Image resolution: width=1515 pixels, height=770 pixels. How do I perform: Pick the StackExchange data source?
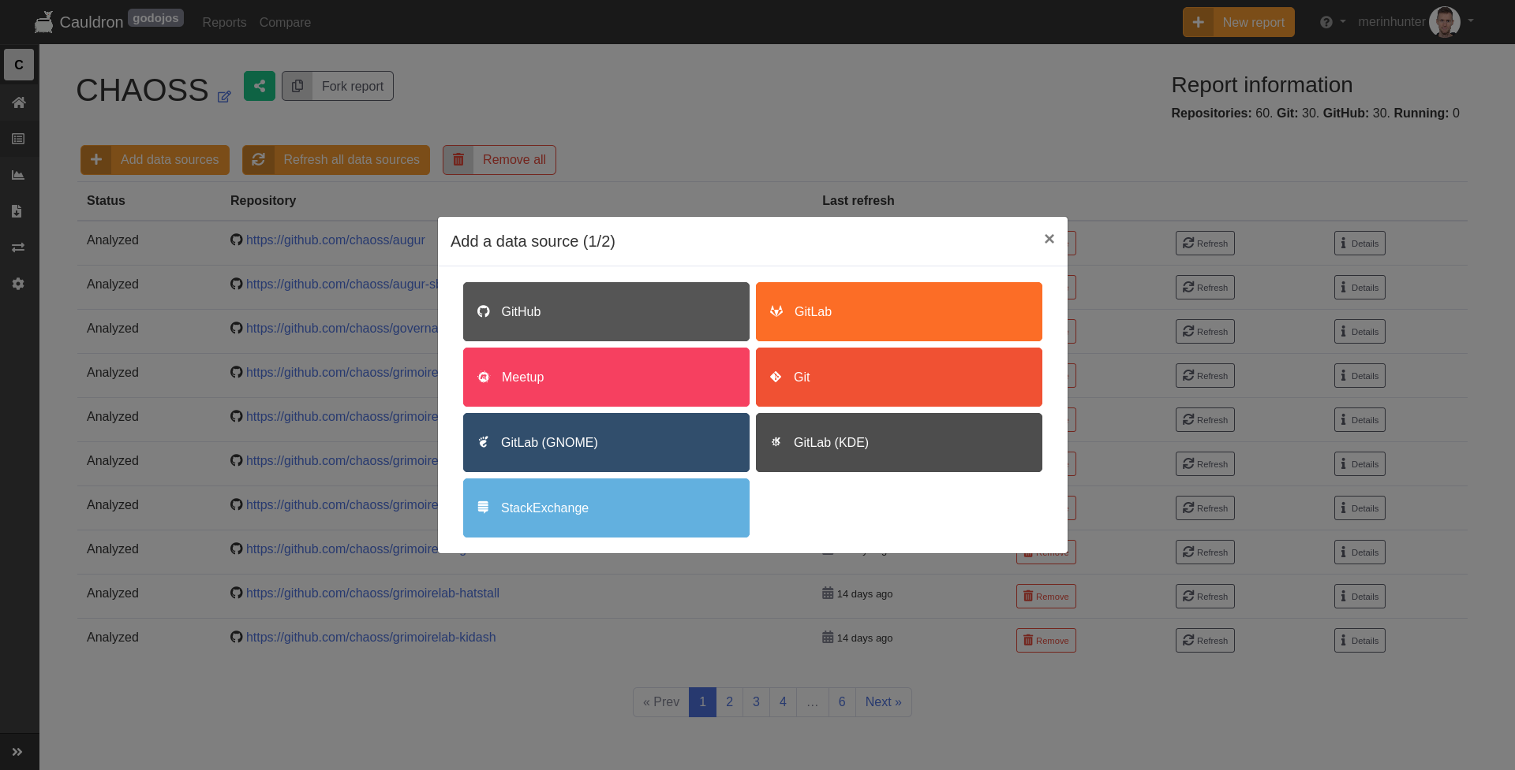click(606, 508)
